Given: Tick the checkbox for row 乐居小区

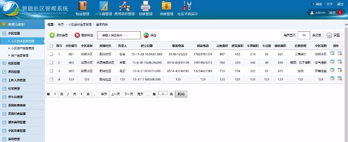Looking at the screenshot, I should [51, 71].
